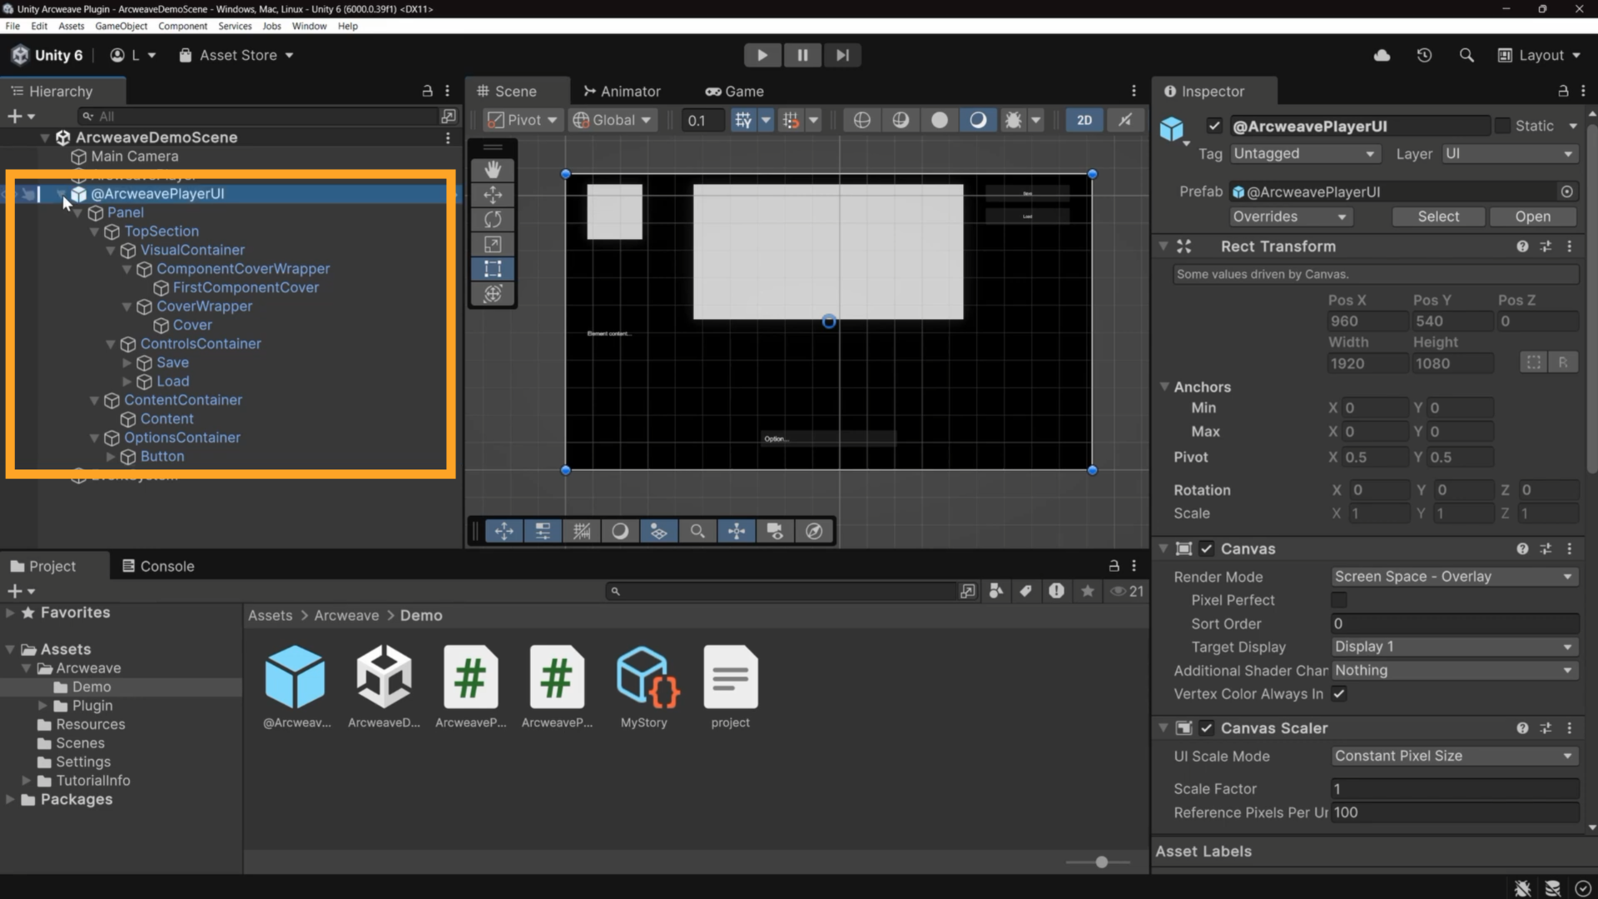The height and width of the screenshot is (899, 1598).
Task: Pause playback using the Pause button
Action: pos(802,55)
